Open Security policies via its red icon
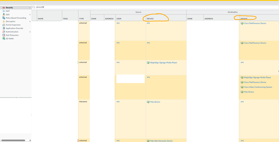279x142 pixels. 4,8
